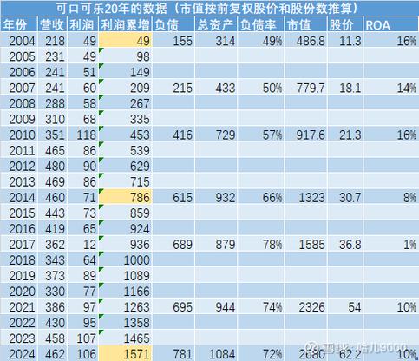
Task: Select total assets cell 932
Action: 216,196
